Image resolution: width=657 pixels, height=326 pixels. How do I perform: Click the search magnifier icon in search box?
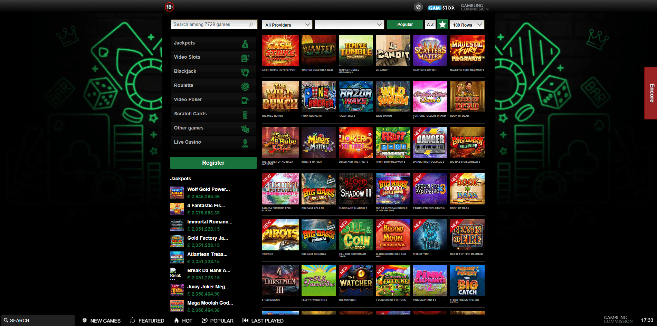(x=251, y=25)
